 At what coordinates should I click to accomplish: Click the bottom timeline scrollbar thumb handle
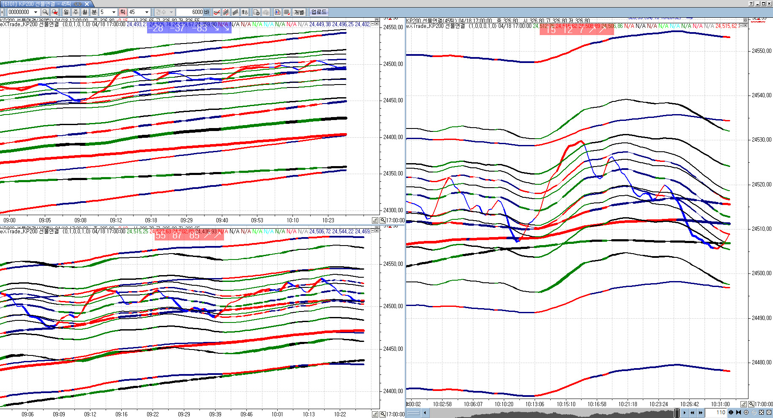[x=676, y=413]
